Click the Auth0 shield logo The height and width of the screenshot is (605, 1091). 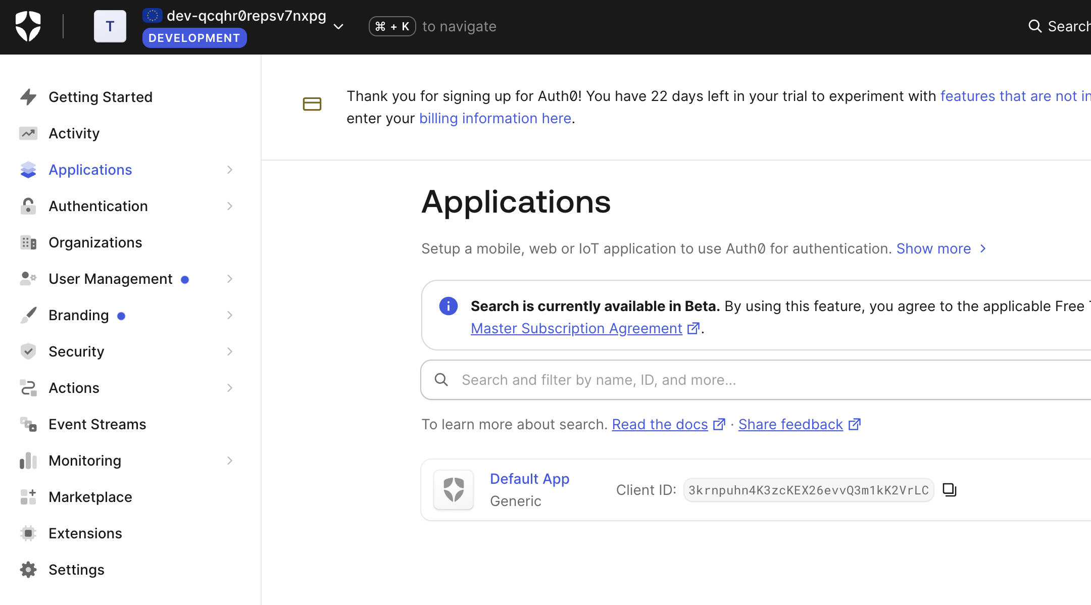tap(28, 26)
